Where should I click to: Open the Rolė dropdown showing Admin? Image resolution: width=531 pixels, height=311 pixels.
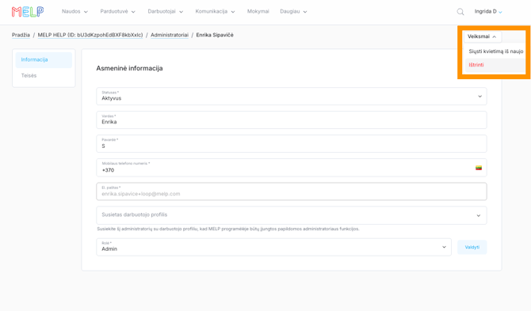(273, 247)
